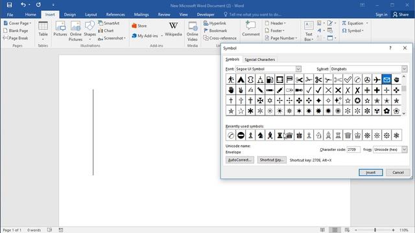Screen dimensions: 415x233
Task: Open the Footer dropdown
Action: pos(275,30)
